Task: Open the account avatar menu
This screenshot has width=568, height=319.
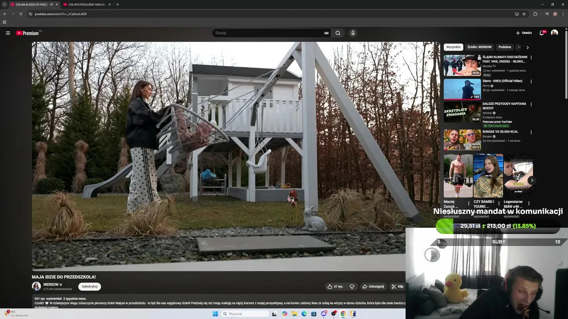Action: click(554, 33)
